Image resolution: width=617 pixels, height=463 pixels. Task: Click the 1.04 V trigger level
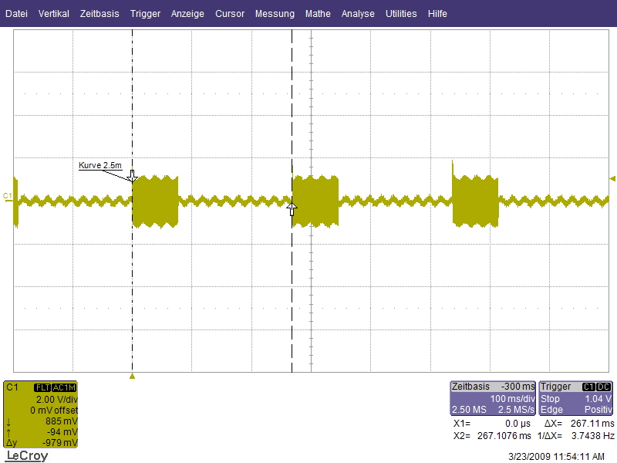pos(598,399)
